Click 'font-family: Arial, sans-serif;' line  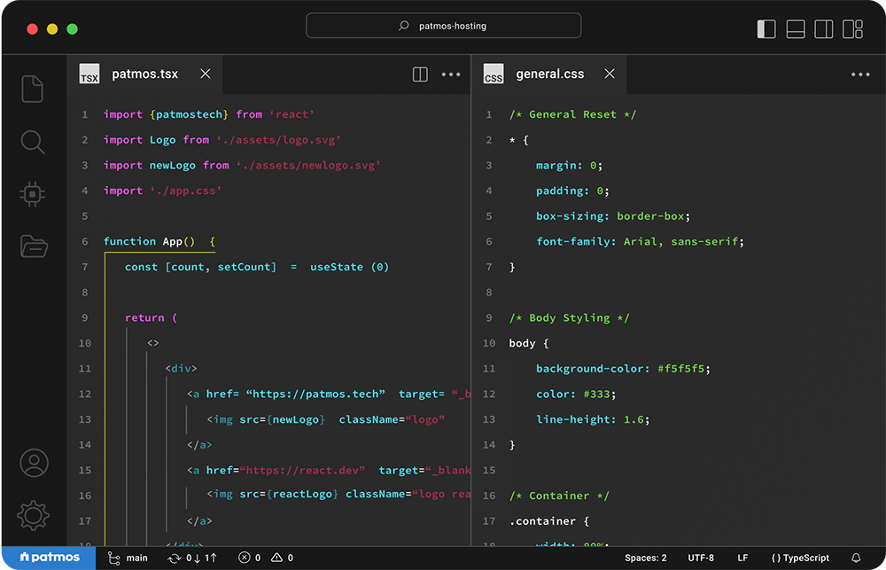[x=641, y=241]
